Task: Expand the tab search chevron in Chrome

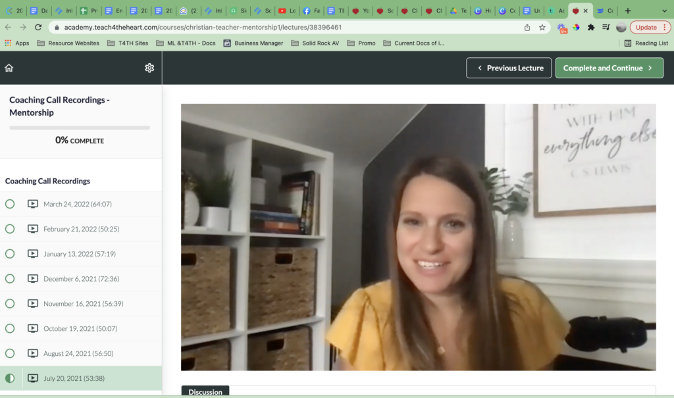Action: click(x=664, y=11)
